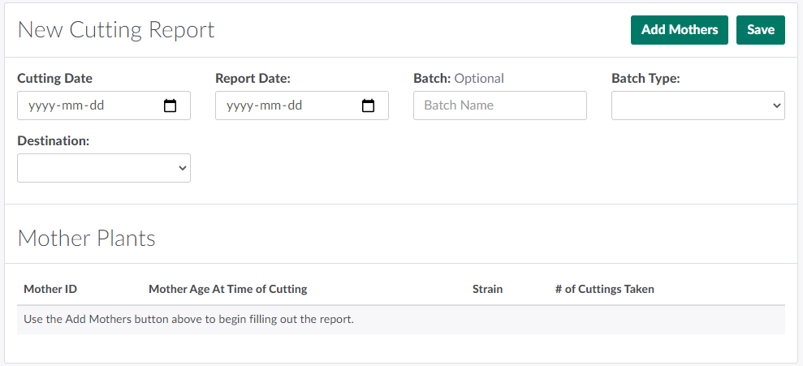Click the Mother Plants section heading
Image resolution: width=803 pixels, height=366 pixels.
86,239
